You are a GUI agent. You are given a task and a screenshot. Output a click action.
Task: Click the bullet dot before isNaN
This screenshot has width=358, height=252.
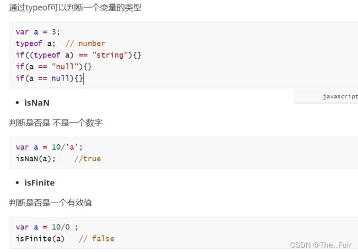pos(17,103)
